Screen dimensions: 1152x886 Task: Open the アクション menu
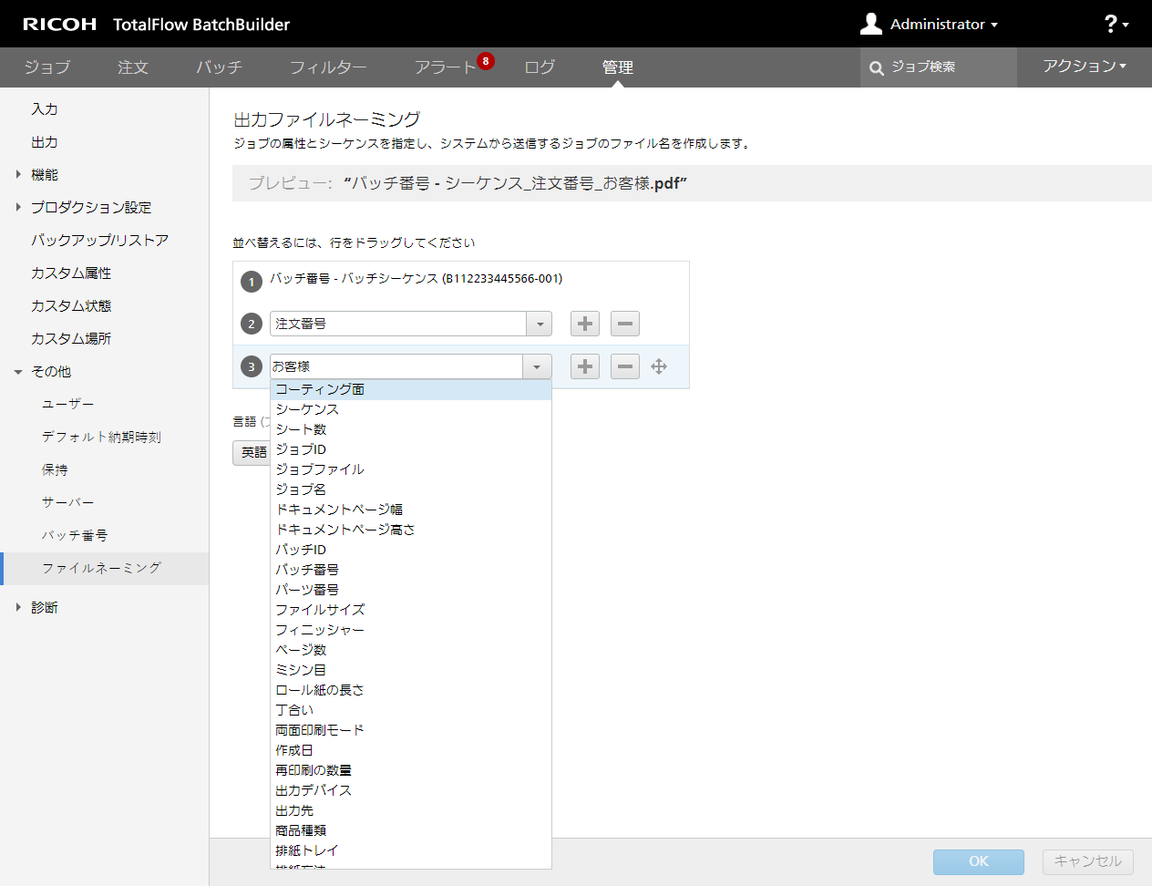[x=1084, y=67]
